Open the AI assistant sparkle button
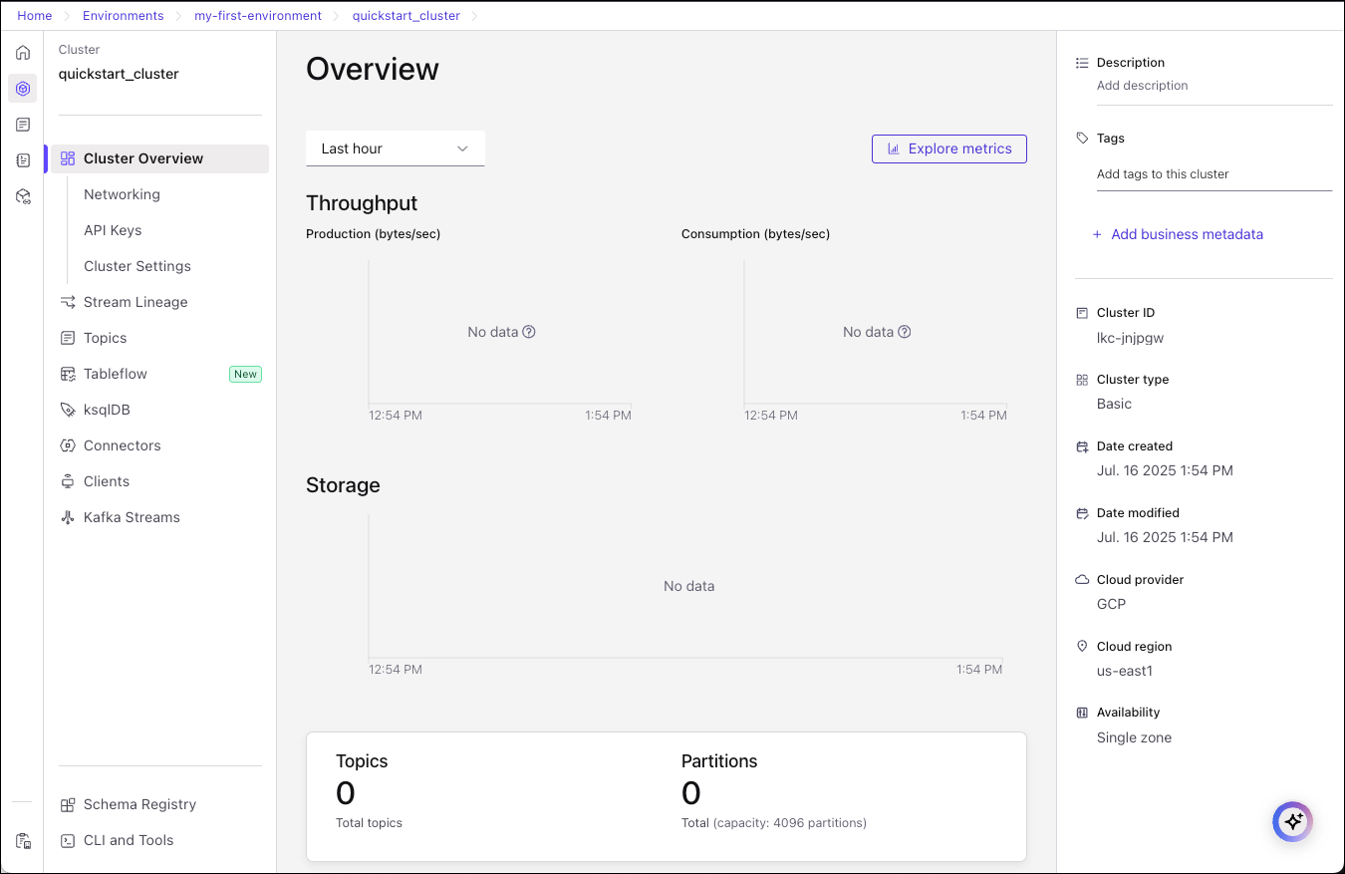The width and height of the screenshot is (1345, 874). pos(1293,822)
